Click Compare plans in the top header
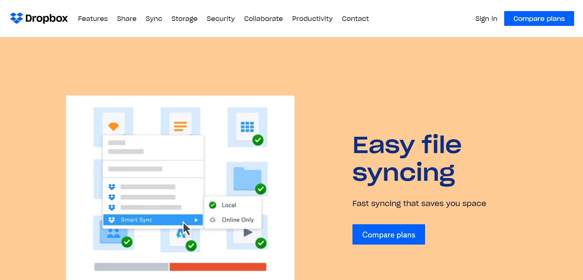Screen dimensions: 583x280 click(539, 18)
